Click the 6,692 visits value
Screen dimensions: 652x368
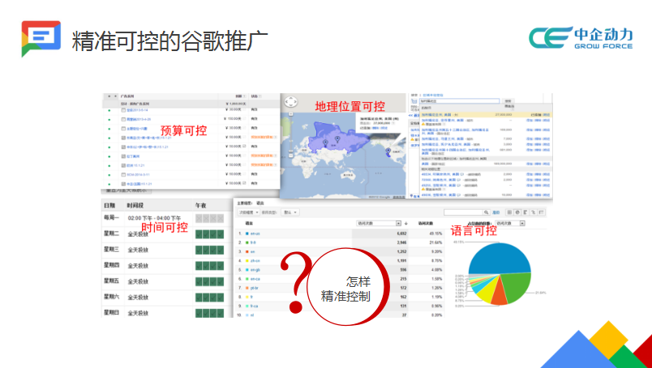(400, 233)
